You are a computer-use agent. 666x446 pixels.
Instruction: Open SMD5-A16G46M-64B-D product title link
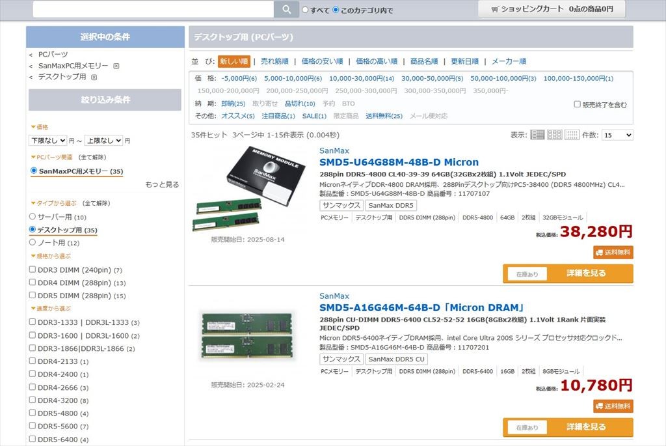point(422,307)
